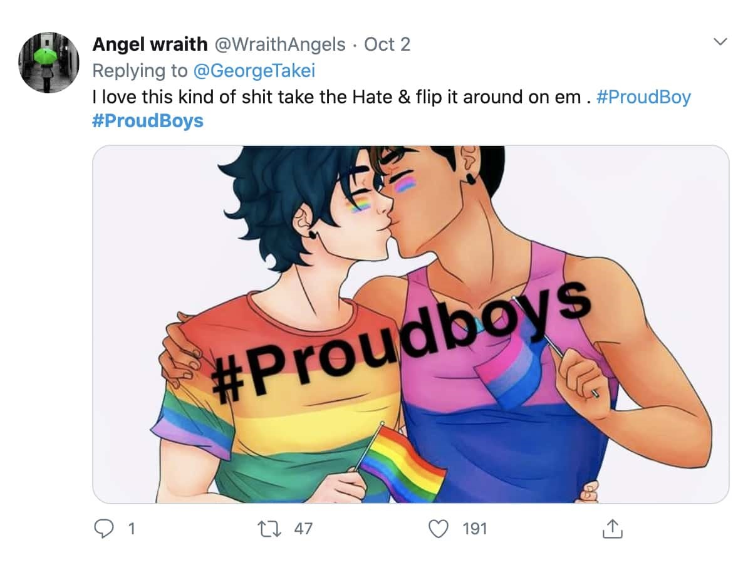This screenshot has height=570, width=748.
Task: Click the retweet count 47
Action: [303, 529]
